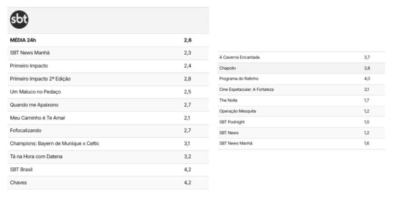The height and width of the screenshot is (202, 404).
Task: Click the SBT Brasil row
Action: pos(108,170)
